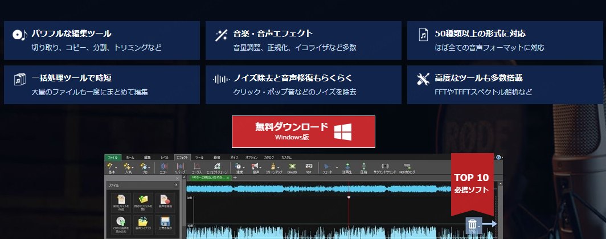Open the オプション ribbon tab
The width and height of the screenshot is (606, 239).
(x=252, y=158)
